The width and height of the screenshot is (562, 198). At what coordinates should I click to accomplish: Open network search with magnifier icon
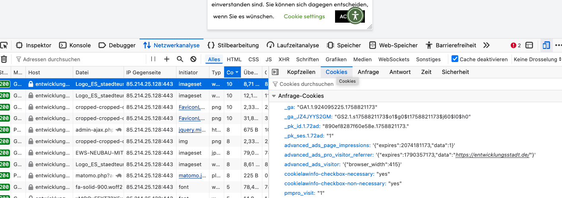click(x=180, y=59)
